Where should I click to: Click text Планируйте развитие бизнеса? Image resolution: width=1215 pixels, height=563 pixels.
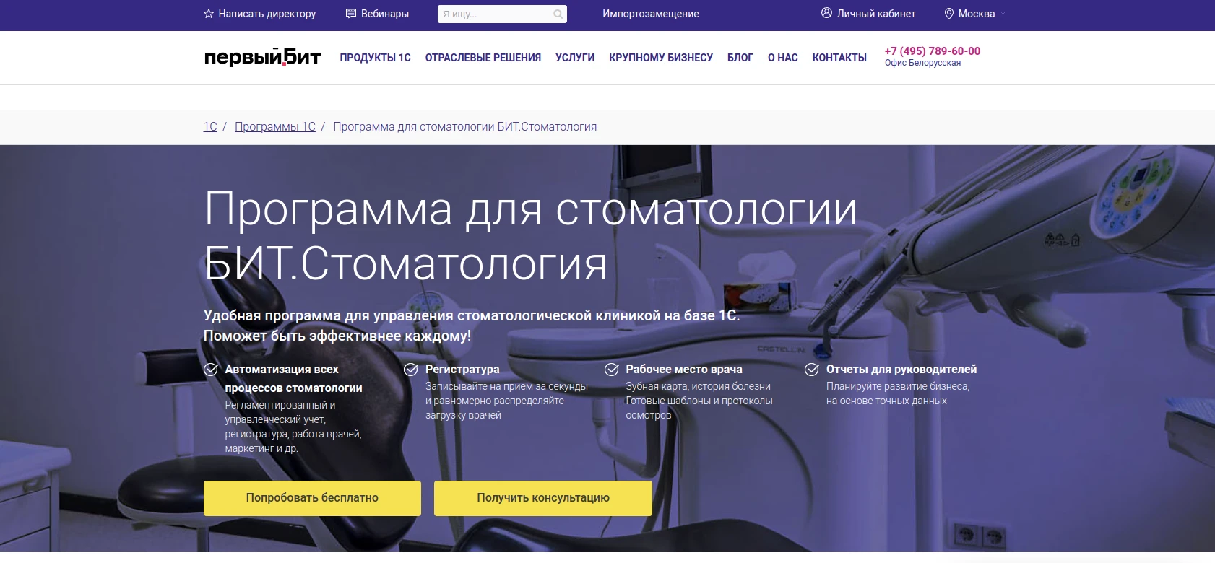tap(898, 386)
